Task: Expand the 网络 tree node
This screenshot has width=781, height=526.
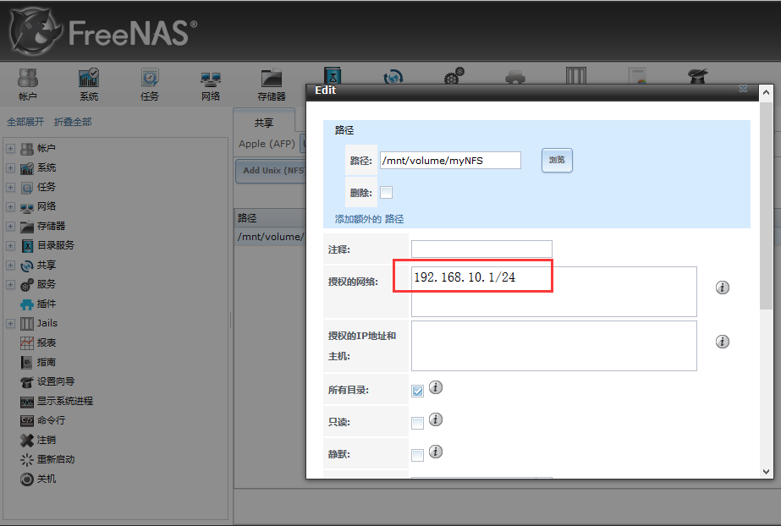Action: click(x=10, y=206)
